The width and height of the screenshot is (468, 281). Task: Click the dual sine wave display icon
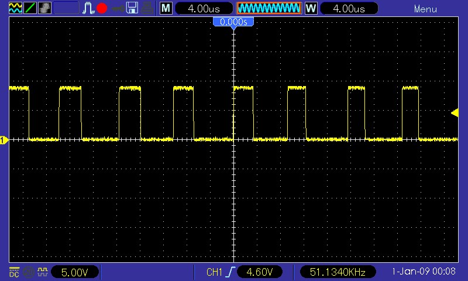tap(15, 8)
